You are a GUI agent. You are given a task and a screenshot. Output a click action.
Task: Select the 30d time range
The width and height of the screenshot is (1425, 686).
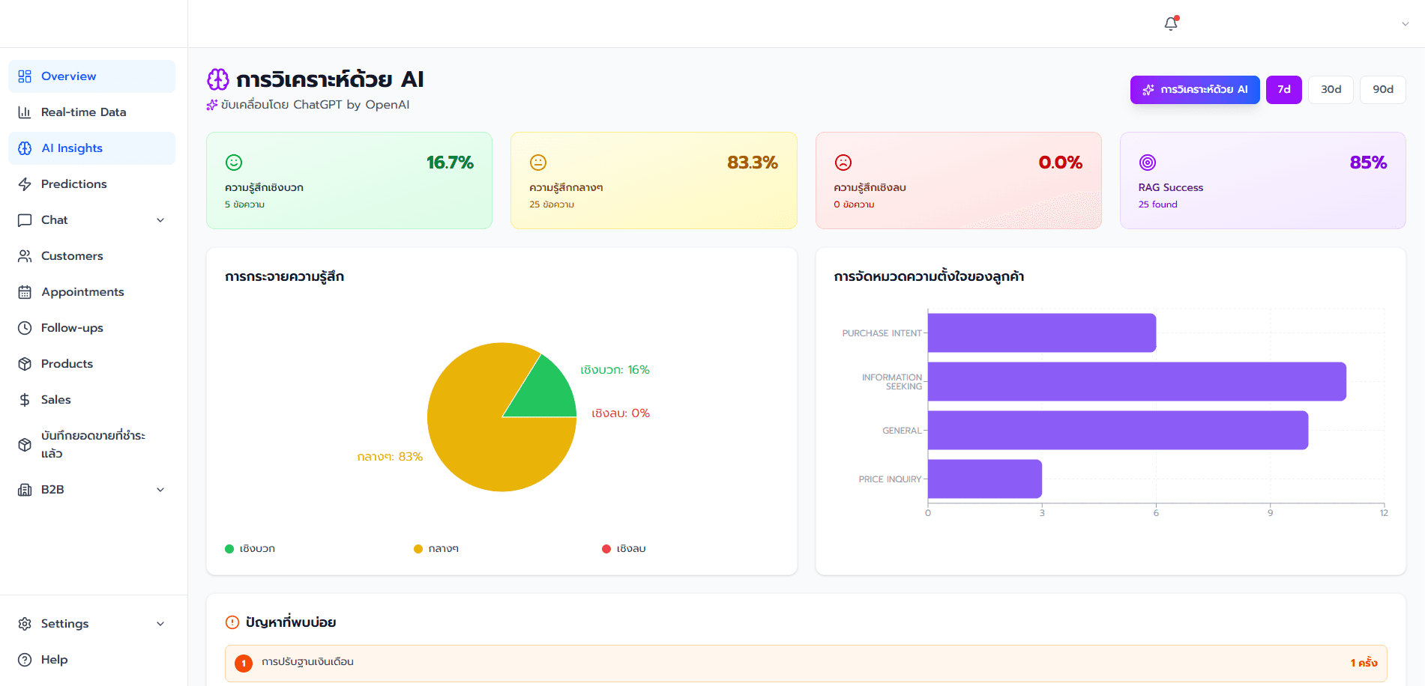pos(1331,90)
